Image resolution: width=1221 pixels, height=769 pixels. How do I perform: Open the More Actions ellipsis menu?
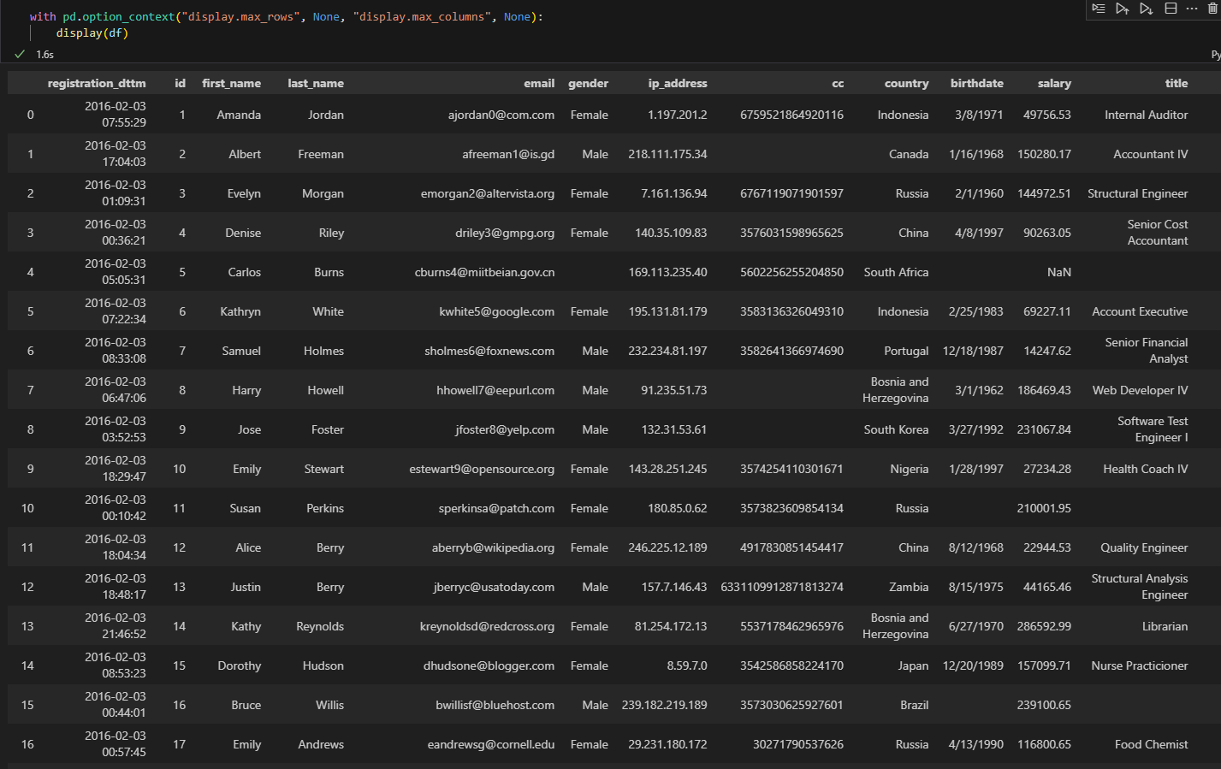click(1192, 9)
